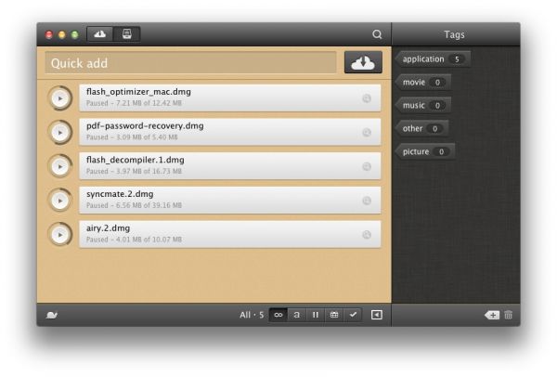
Task: Click the cloud download add button
Action: coord(363,62)
